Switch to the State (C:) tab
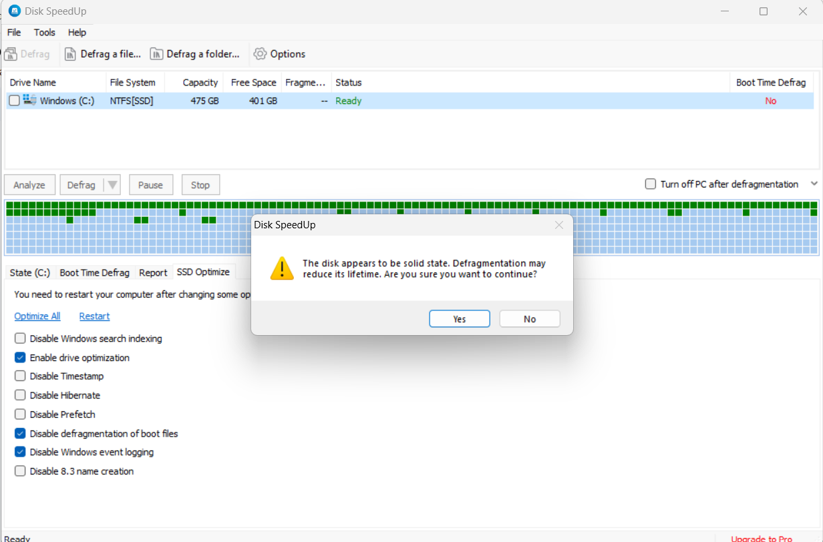This screenshot has height=542, width=823. tap(30, 272)
